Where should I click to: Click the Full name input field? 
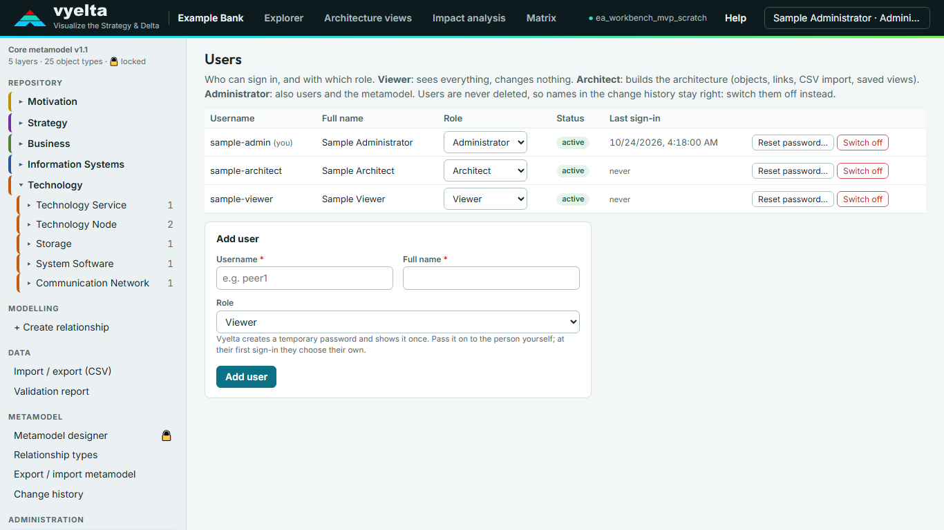[x=491, y=278]
